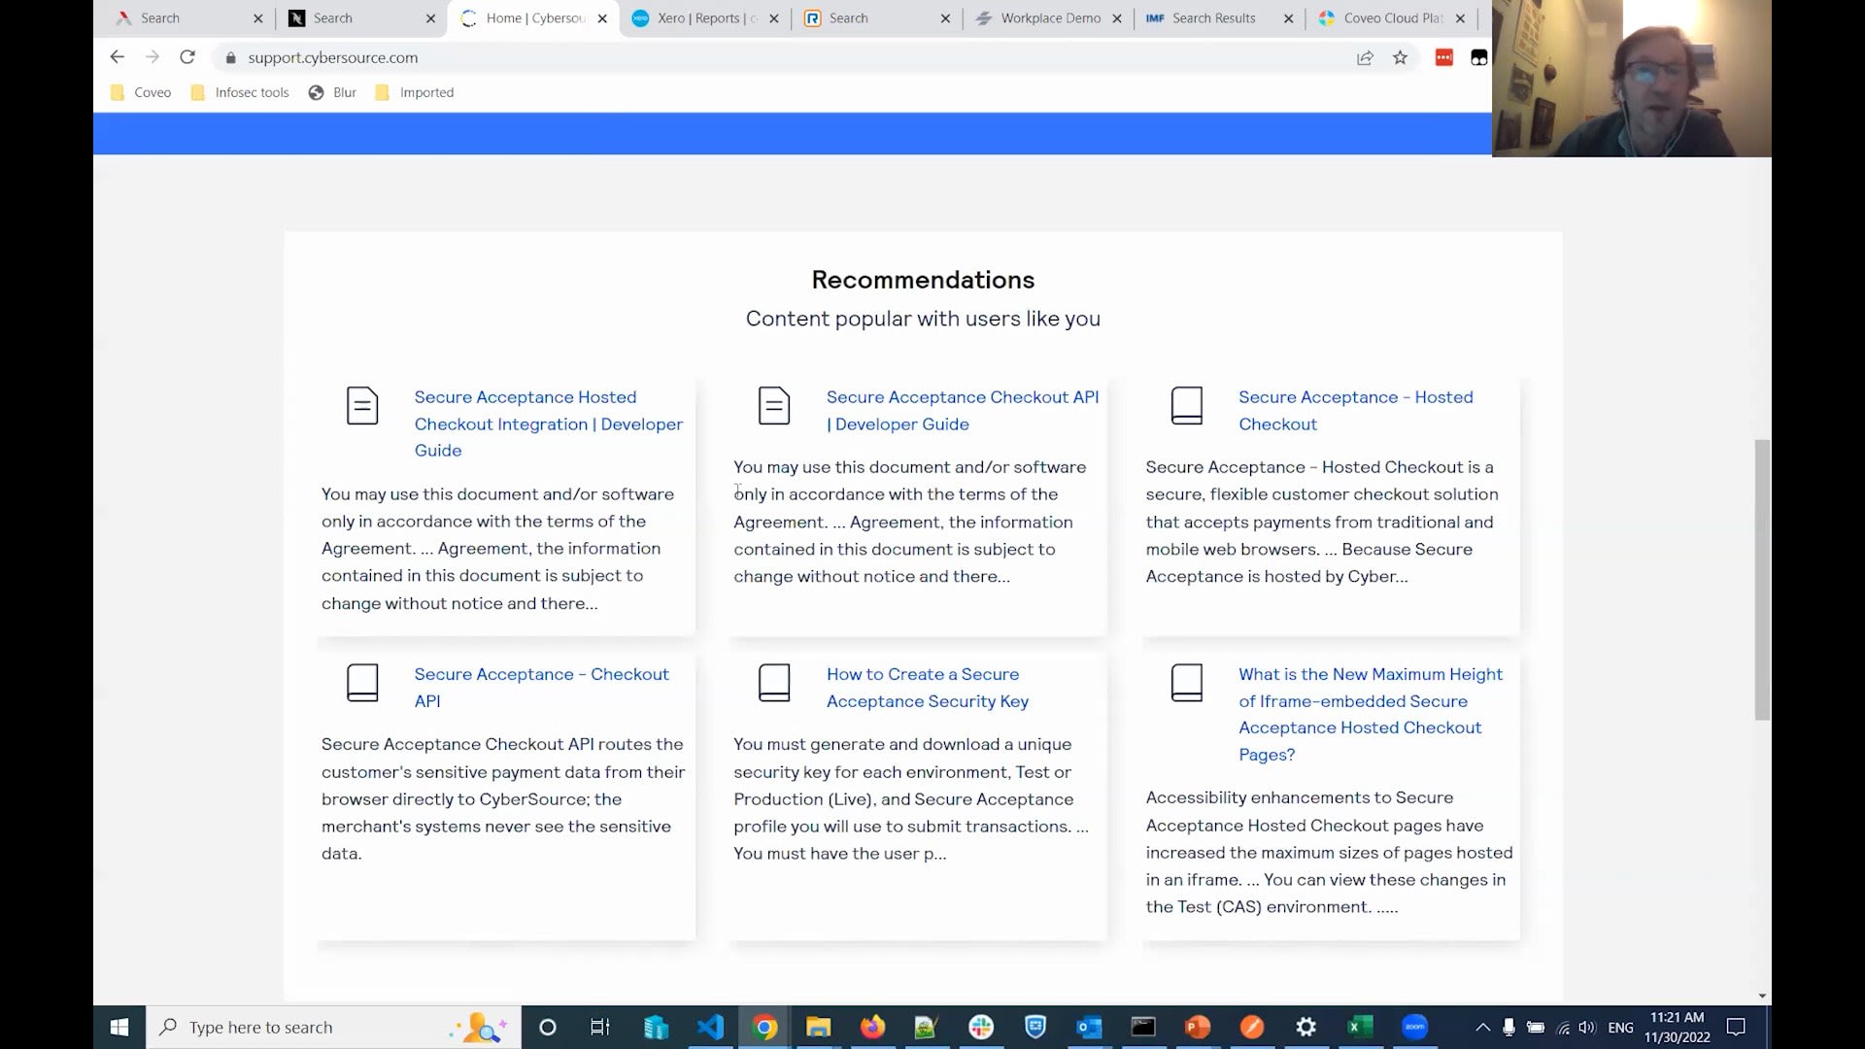Viewport: 1865px width, 1049px height.
Task: Click the browser forward arrow
Action: coord(153,57)
